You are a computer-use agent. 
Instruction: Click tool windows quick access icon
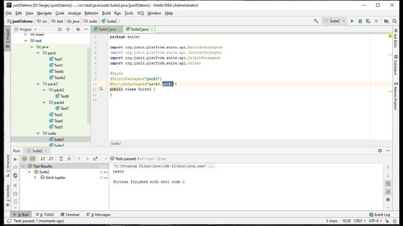tap(9, 221)
